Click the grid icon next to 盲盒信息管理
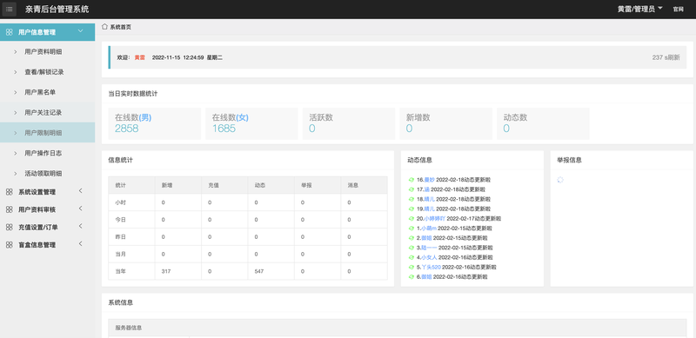Viewport: 696px width, 338px height. tap(10, 245)
